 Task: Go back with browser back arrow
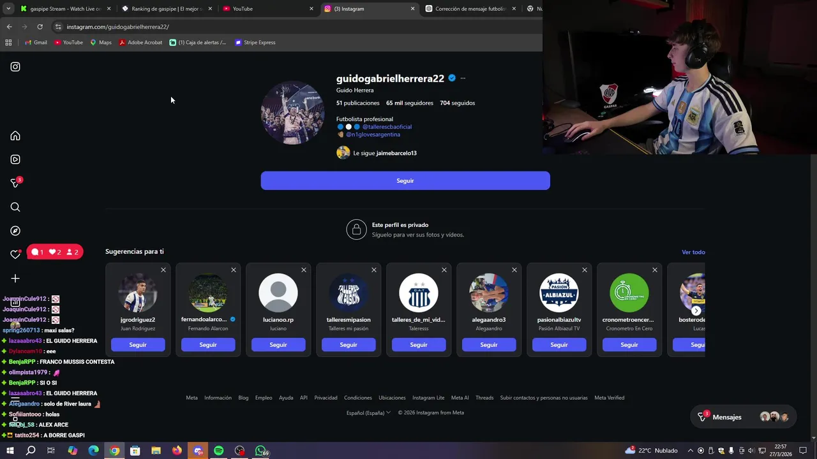click(10, 27)
